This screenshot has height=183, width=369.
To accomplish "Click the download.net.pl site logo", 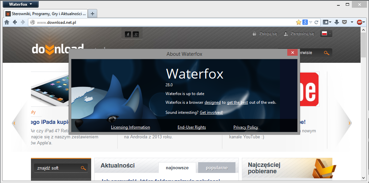I will 58,50.
